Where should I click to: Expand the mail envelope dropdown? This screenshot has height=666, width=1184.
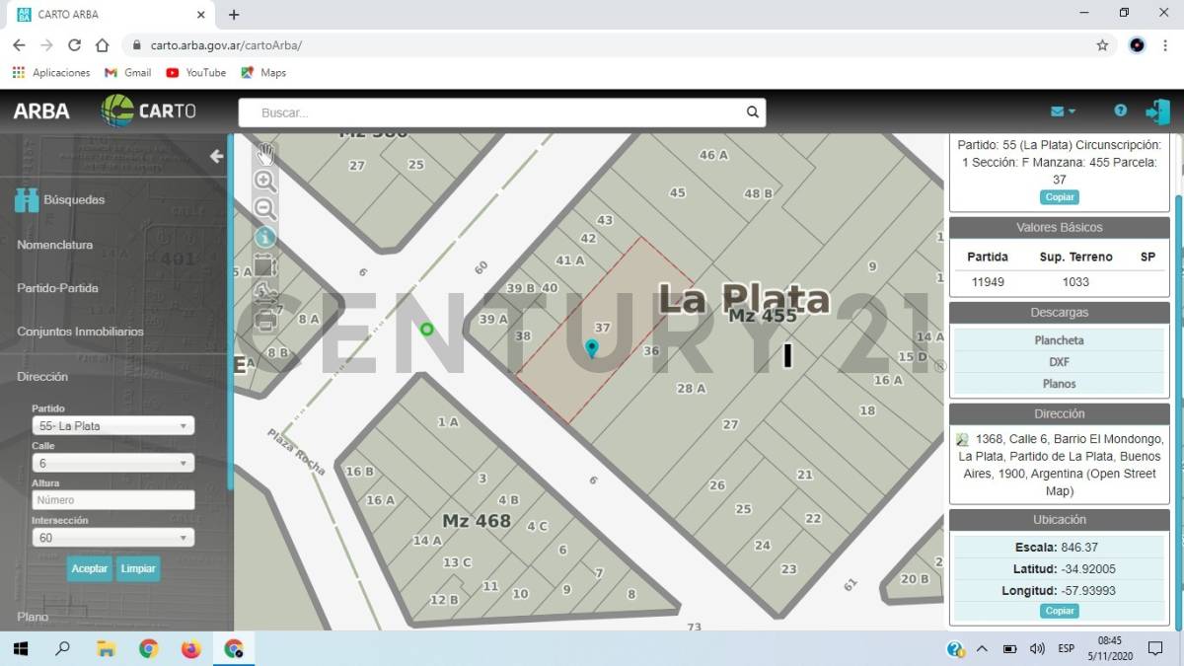[x=1063, y=111]
